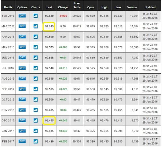Click highlighted 99.455 DEC 2016 price

[49, 120]
